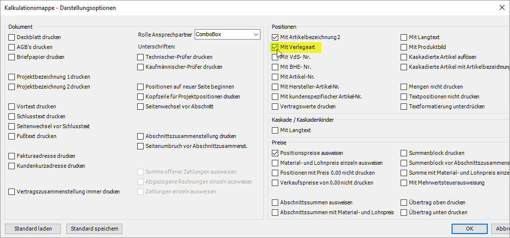Image resolution: width=510 pixels, height=238 pixels.
Task: Check Kaufmännischer-Prüfer drucken option
Action: coord(141,67)
